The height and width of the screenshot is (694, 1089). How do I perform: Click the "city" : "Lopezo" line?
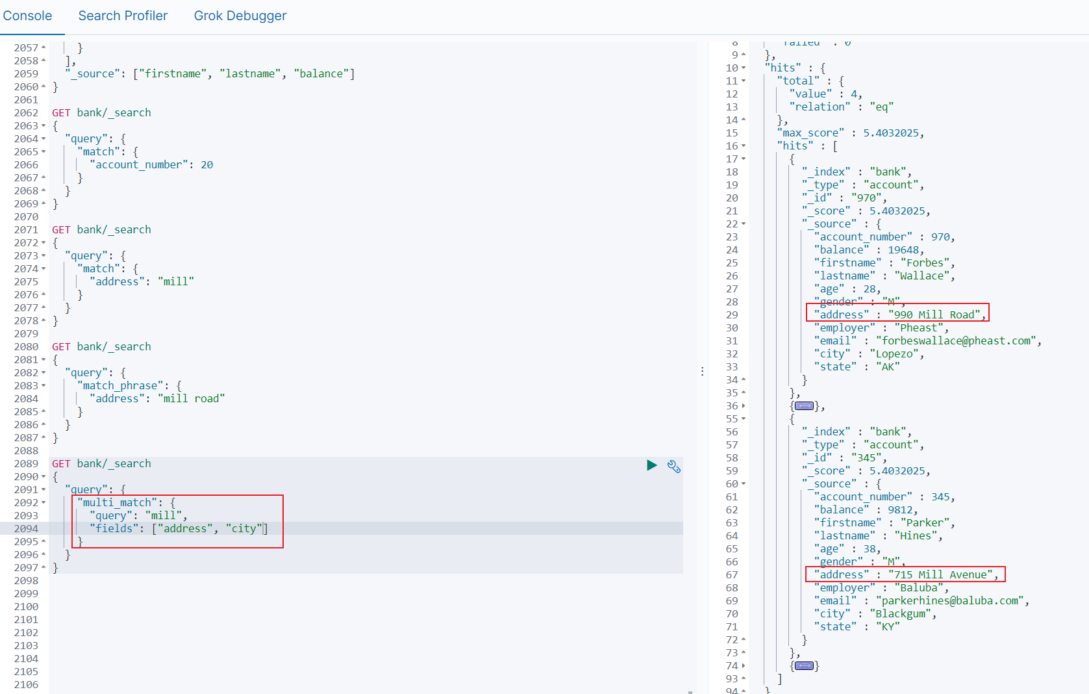point(869,354)
